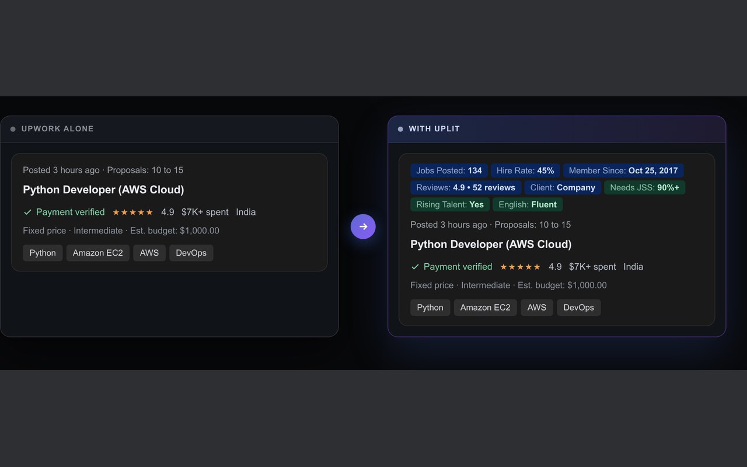The image size is (747, 467).
Task: Click 'Payment verified' text in Upwork Alone panel
Action: click(x=71, y=212)
